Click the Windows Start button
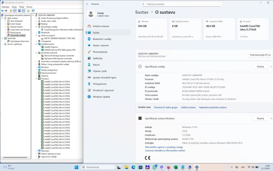 pos(76,167)
